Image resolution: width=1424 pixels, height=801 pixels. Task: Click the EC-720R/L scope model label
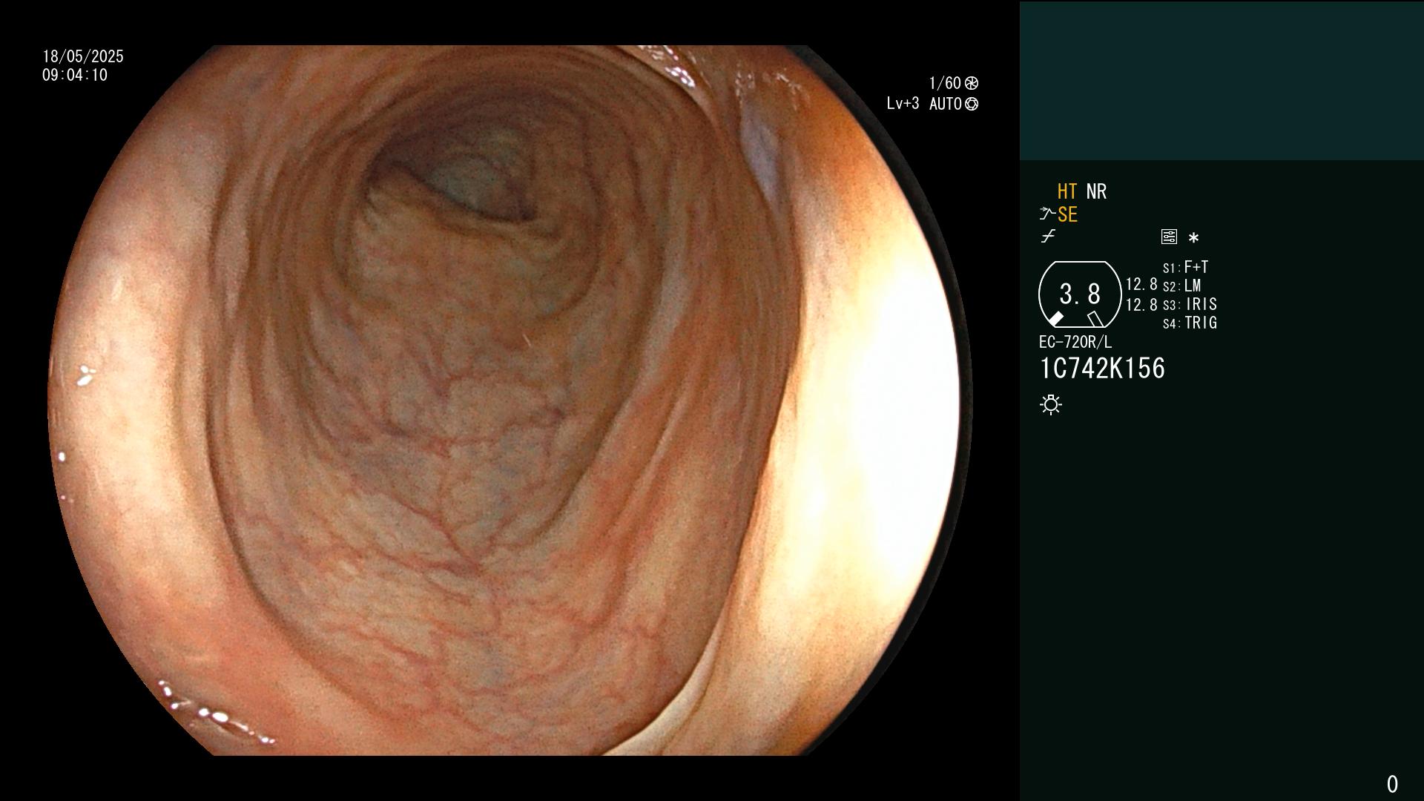[x=1075, y=343]
